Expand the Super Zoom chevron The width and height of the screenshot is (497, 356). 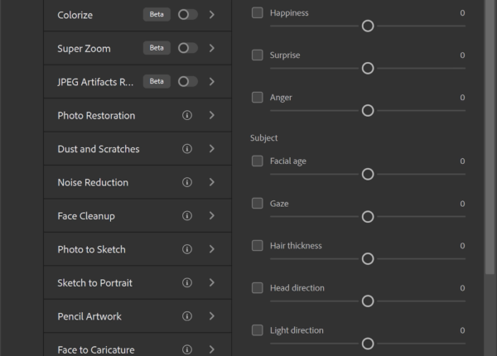[x=212, y=48]
